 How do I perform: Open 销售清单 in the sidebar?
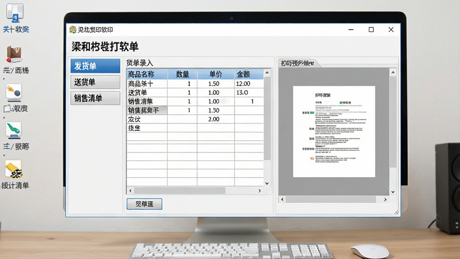click(95, 98)
